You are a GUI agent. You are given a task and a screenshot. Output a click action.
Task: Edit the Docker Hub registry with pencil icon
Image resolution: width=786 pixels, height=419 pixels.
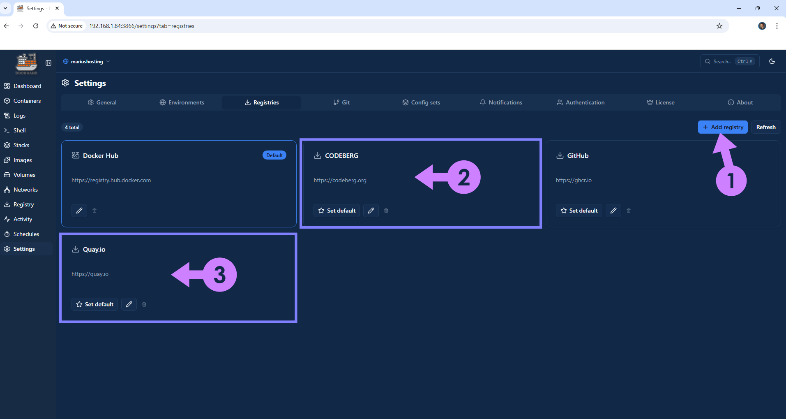[x=79, y=210]
